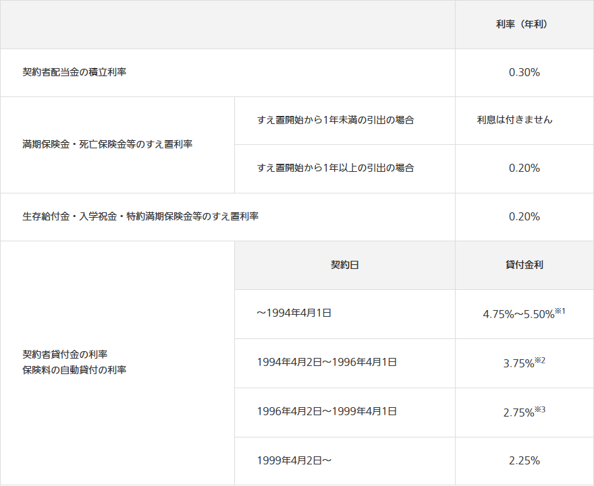Screen dimensions: 594x486
Task: Click the 2.25% rate value
Action: [524, 460]
